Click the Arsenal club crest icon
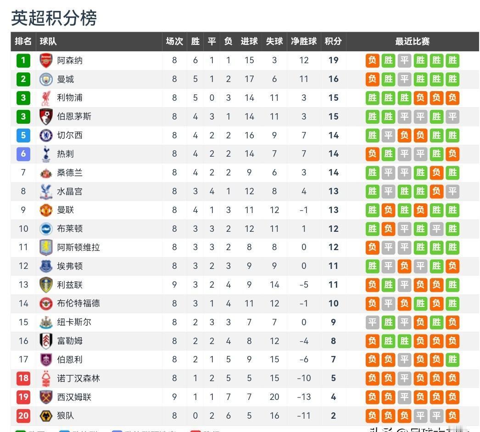The height and width of the screenshot is (432, 480). click(x=46, y=60)
